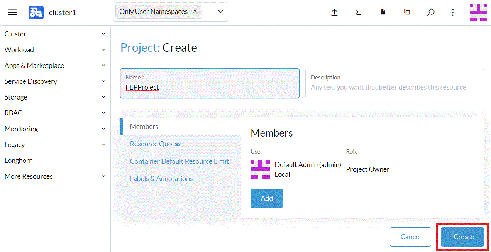
Task: Open the resource search magnifier icon
Action: (431, 12)
